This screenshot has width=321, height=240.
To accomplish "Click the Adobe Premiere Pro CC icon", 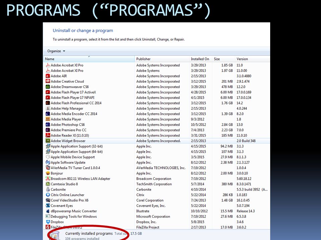I will point(48,130).
